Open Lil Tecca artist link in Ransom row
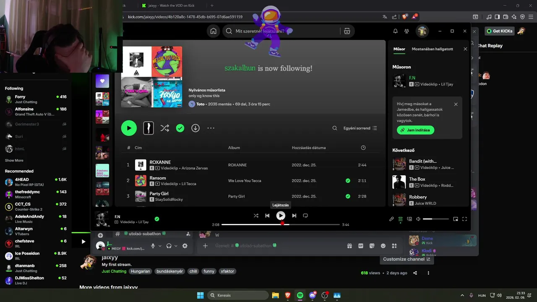537x302 pixels. pos(188,184)
